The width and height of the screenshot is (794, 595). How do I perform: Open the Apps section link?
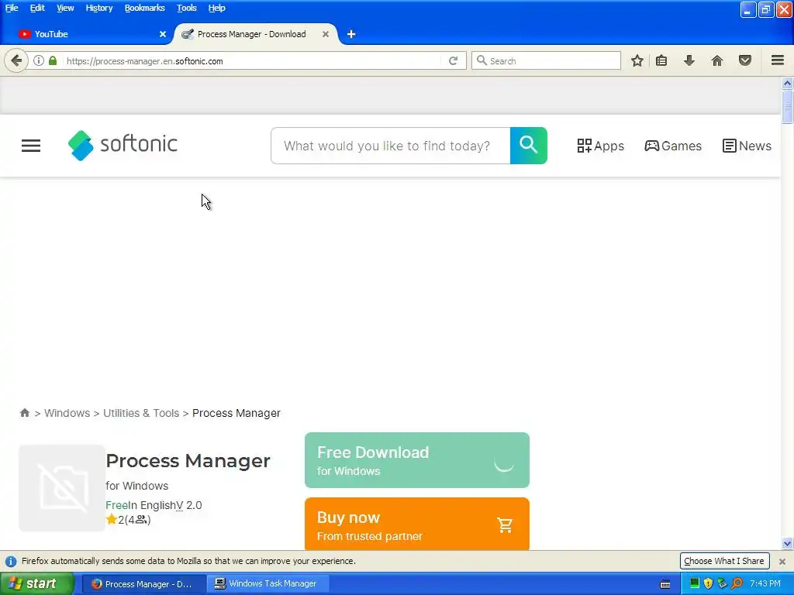click(x=601, y=146)
